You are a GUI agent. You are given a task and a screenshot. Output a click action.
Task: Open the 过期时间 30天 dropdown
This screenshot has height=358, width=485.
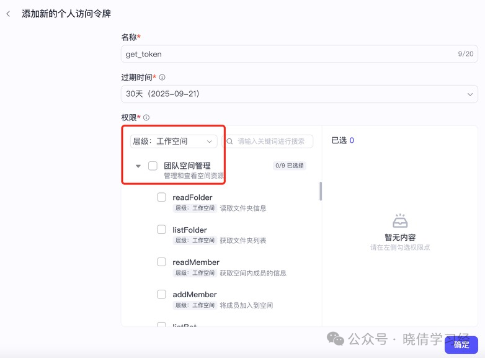[300, 94]
